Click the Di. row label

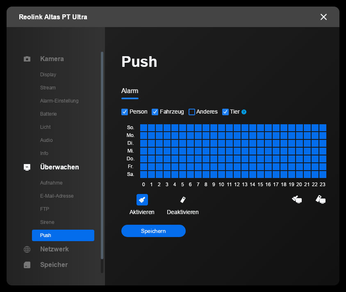[x=131, y=143]
